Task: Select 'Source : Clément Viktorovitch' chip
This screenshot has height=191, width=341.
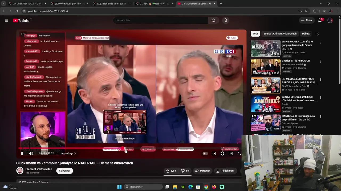Action: pyautogui.click(x=280, y=34)
